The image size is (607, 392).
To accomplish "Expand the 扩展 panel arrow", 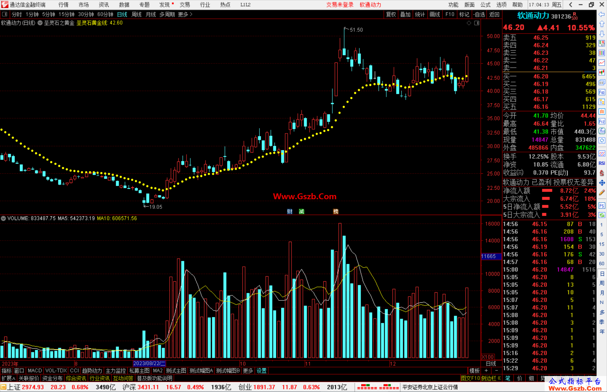I will pos(8,378).
